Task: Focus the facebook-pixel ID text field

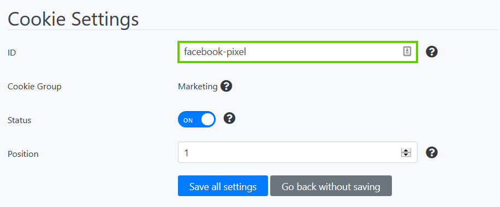Action: tap(297, 52)
